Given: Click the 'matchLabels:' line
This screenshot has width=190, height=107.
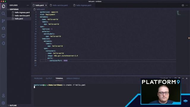Looking at the screenshot, I should (49, 34).
